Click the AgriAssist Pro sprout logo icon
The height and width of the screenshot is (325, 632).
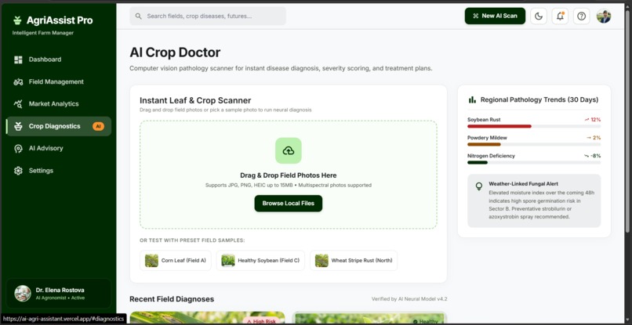(x=17, y=20)
